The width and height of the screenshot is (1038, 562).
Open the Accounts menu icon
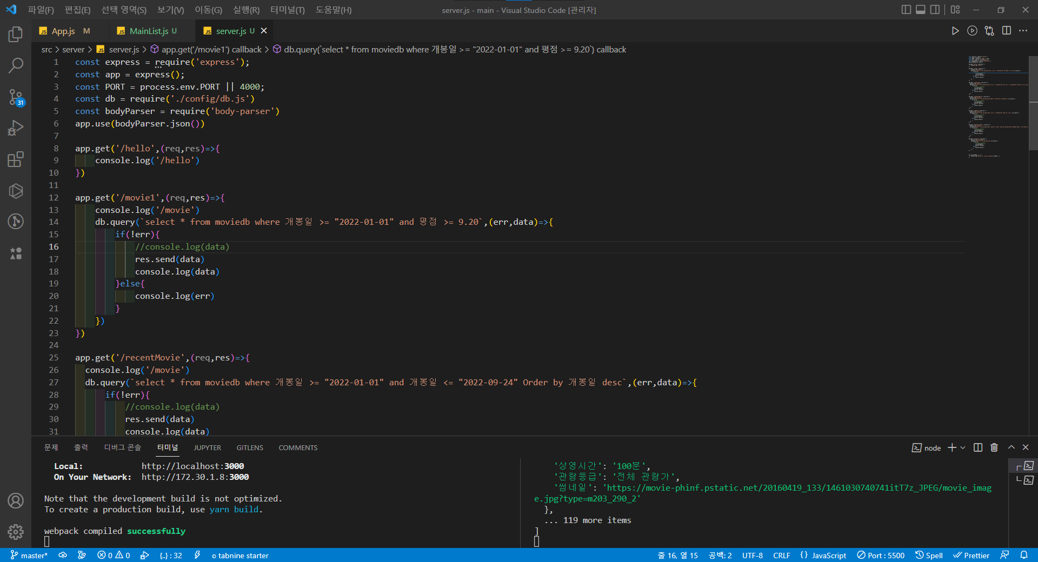click(16, 500)
